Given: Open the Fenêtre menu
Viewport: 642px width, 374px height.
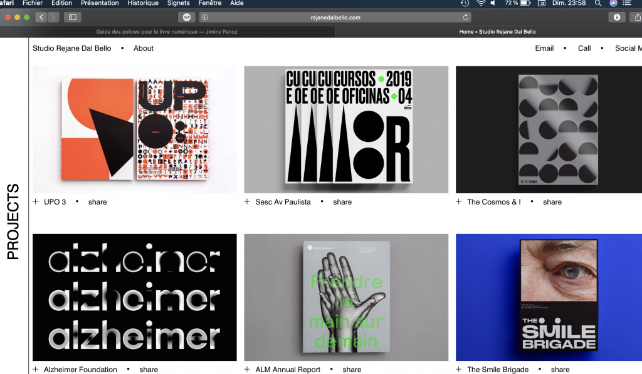Looking at the screenshot, I should 210,3.
